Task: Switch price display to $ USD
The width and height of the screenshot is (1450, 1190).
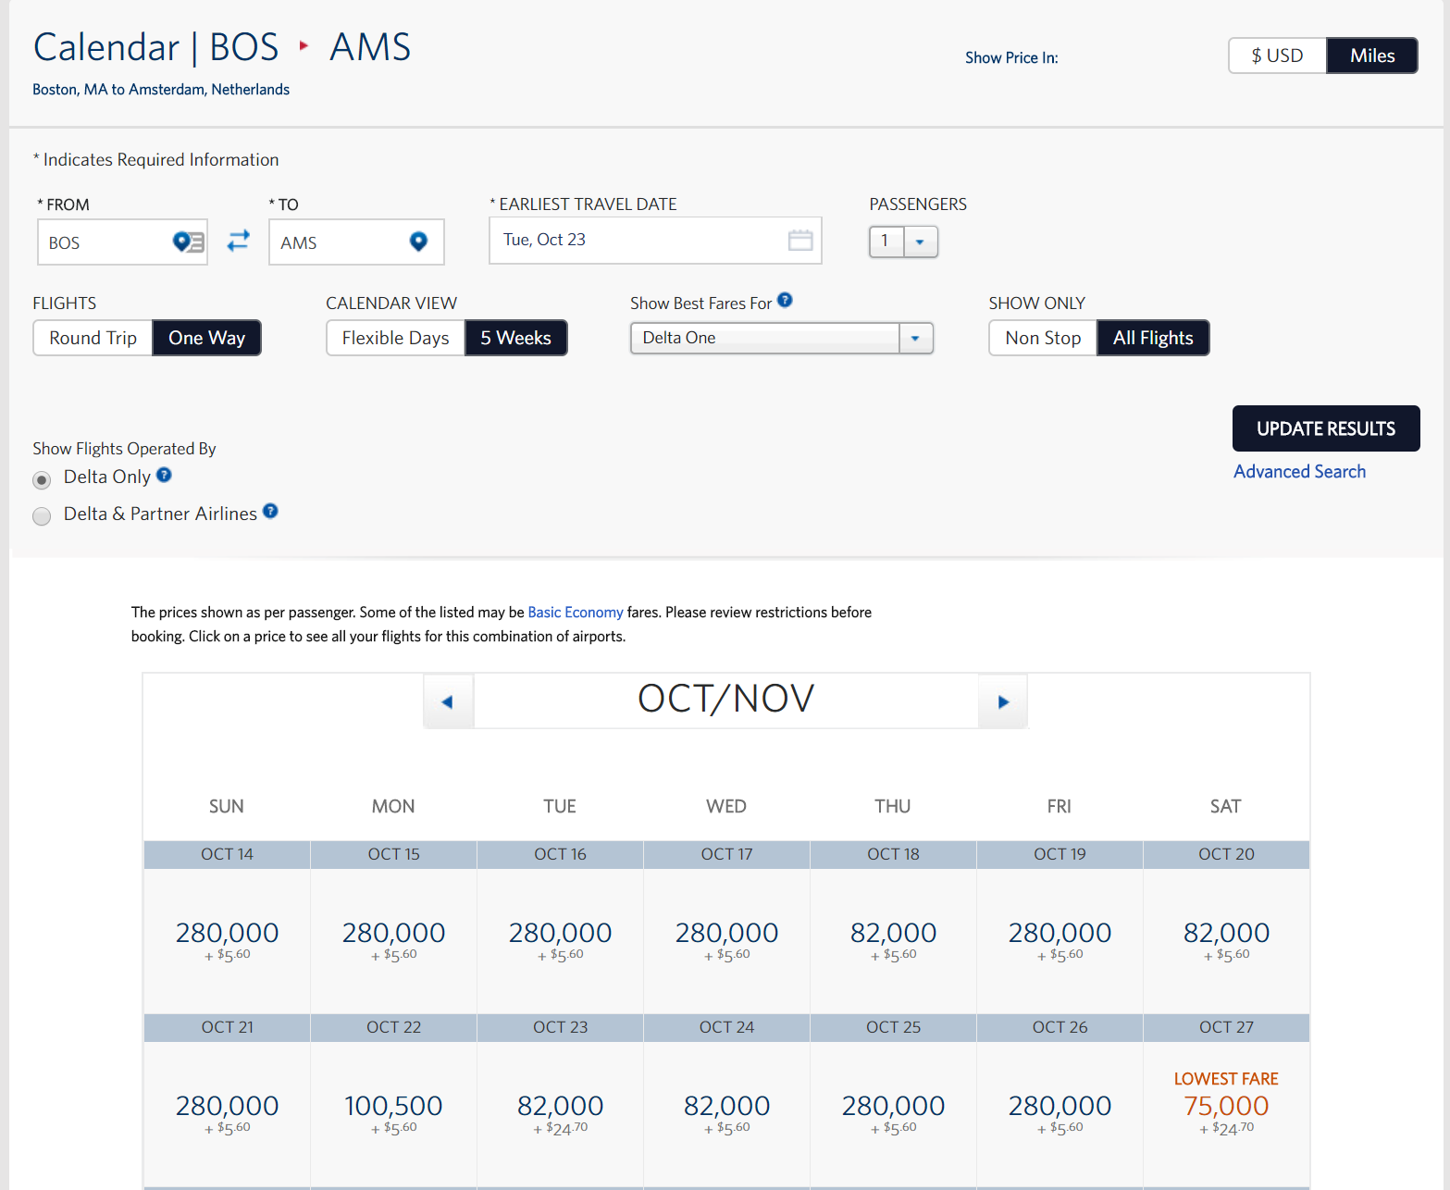Action: [1277, 56]
